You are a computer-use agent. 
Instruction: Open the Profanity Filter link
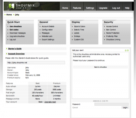[x=112, y=36]
